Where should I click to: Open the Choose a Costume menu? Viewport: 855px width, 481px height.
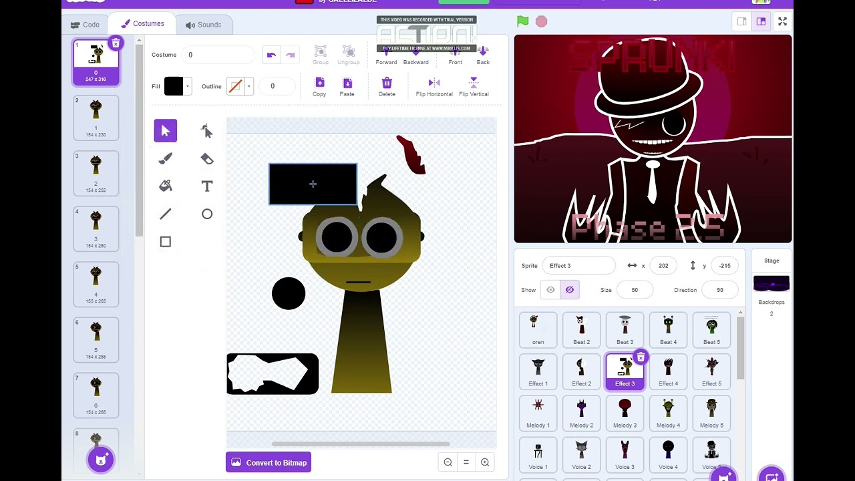[x=101, y=459]
